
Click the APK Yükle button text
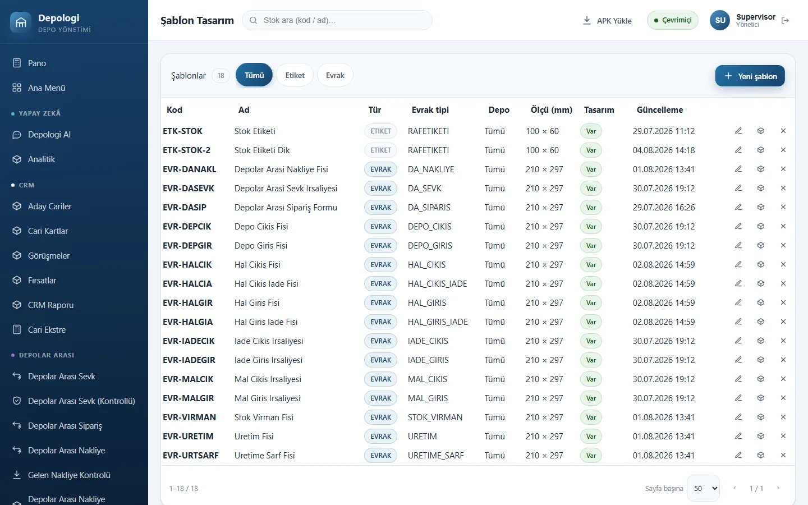[614, 21]
